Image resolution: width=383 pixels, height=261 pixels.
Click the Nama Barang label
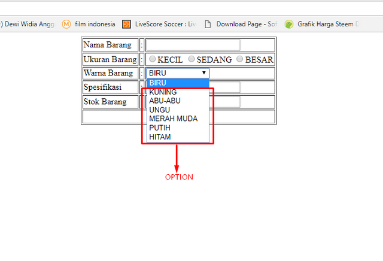[108, 45]
